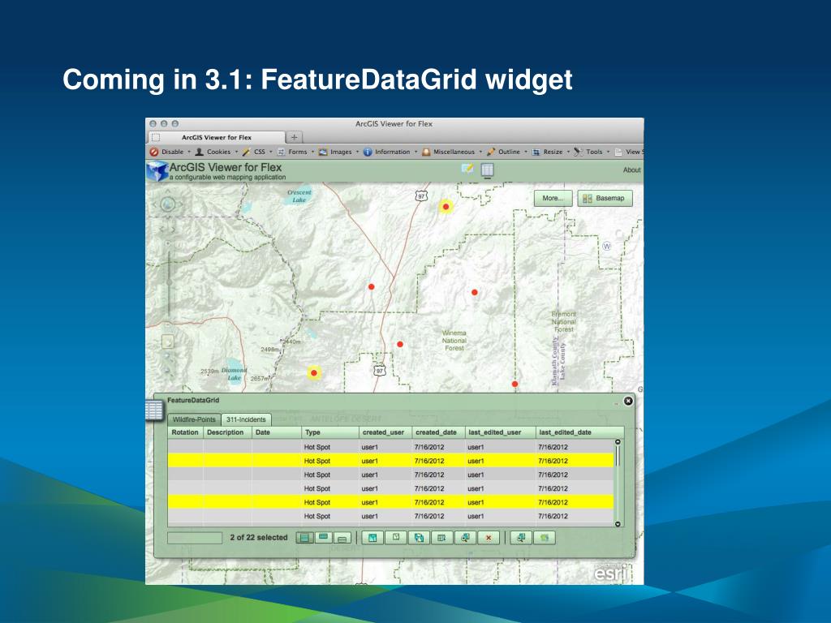Click the Date column header
831x623 pixels.
point(276,432)
